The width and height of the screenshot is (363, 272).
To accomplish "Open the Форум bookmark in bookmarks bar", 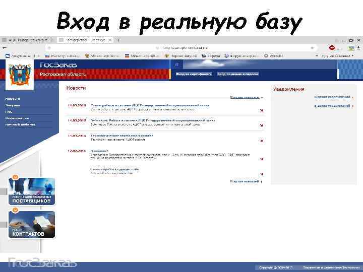I will click(241, 56).
